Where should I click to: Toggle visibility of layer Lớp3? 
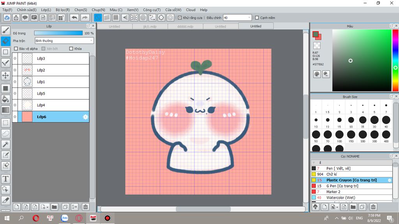tap(15, 58)
